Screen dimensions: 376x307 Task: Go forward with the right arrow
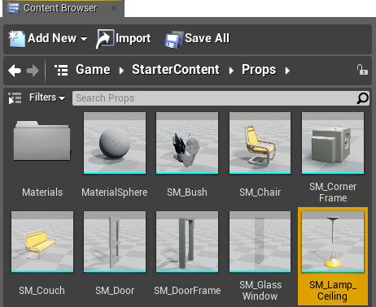(33, 71)
